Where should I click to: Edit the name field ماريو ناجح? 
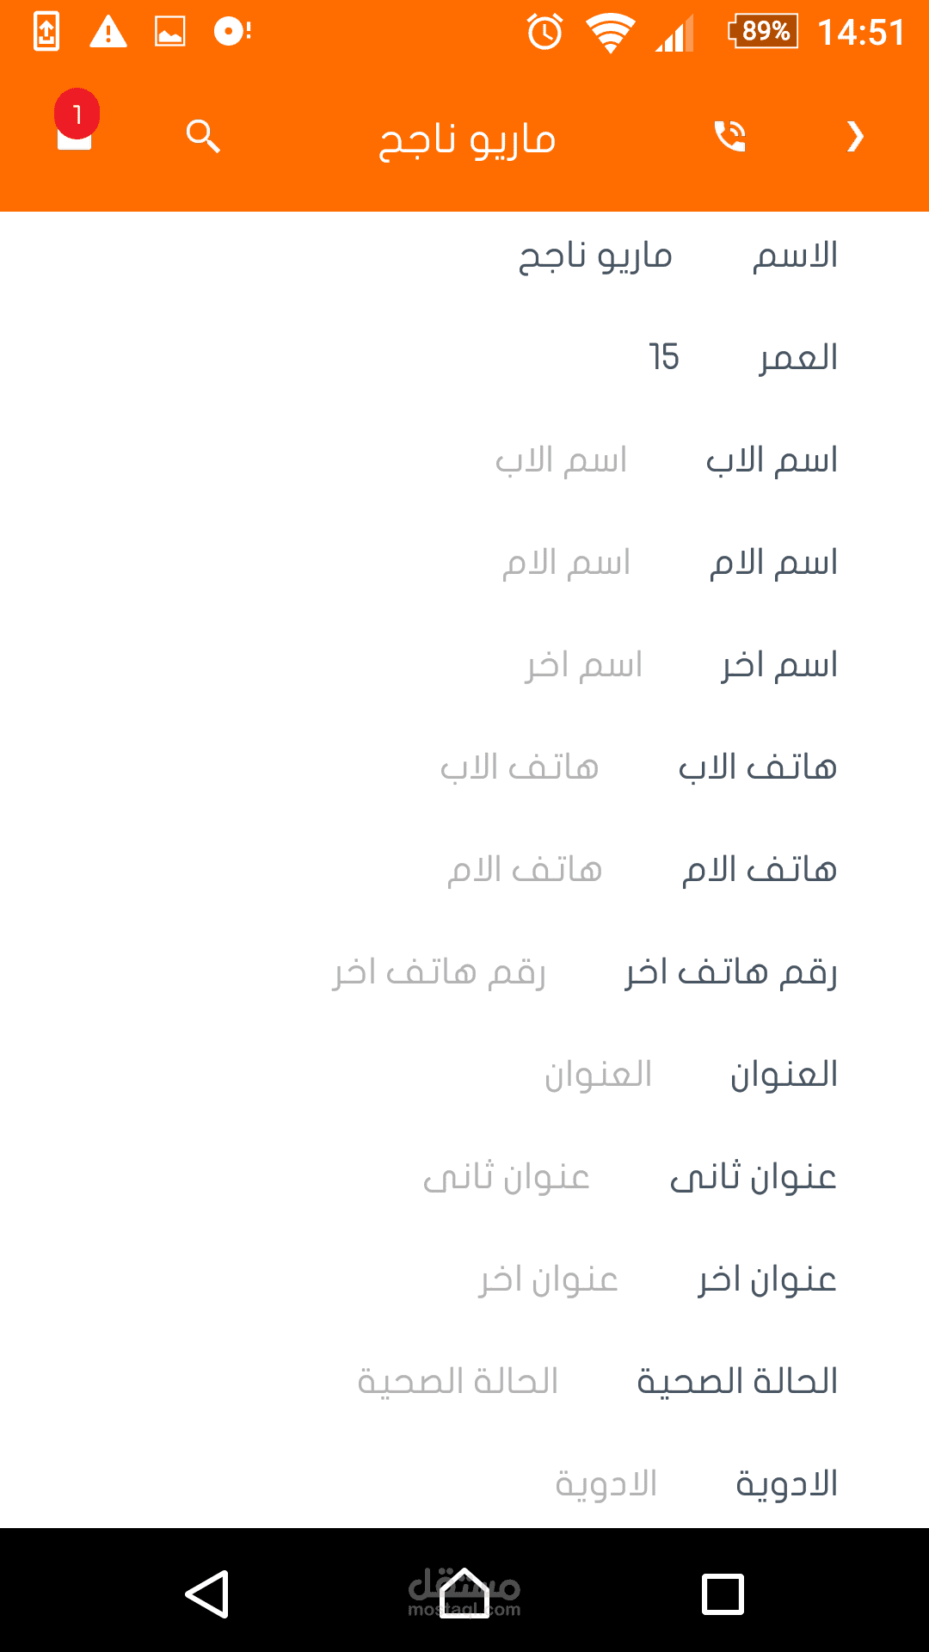595,256
